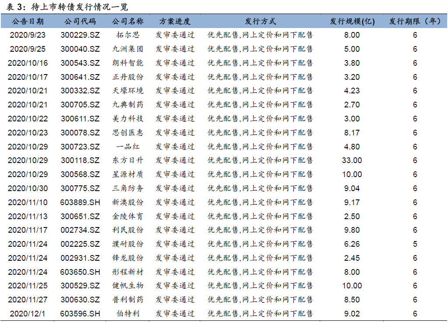This screenshot has width=448, height=323.
Task: Click the 公告日期 column header
Action: (x=28, y=21)
